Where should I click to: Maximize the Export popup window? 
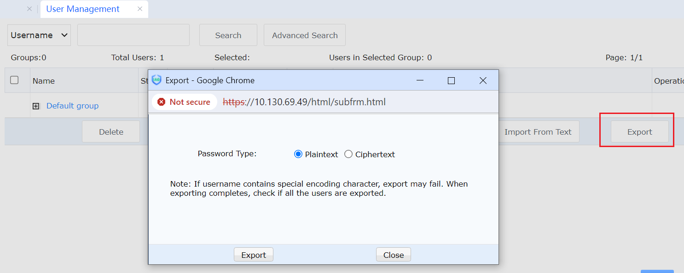point(451,80)
